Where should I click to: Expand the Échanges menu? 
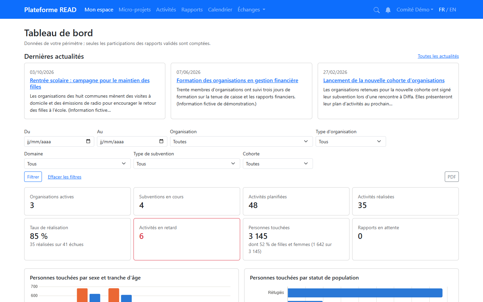[x=251, y=10]
